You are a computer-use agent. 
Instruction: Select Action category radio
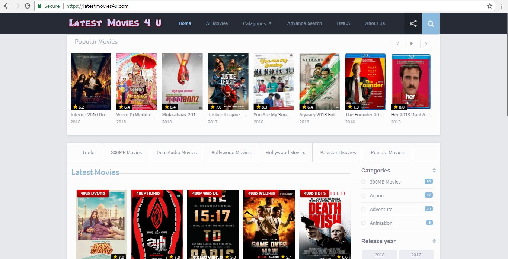click(364, 195)
